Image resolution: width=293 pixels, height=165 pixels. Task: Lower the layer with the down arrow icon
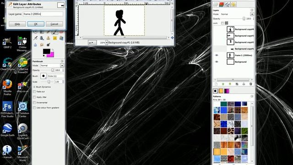click(230, 84)
